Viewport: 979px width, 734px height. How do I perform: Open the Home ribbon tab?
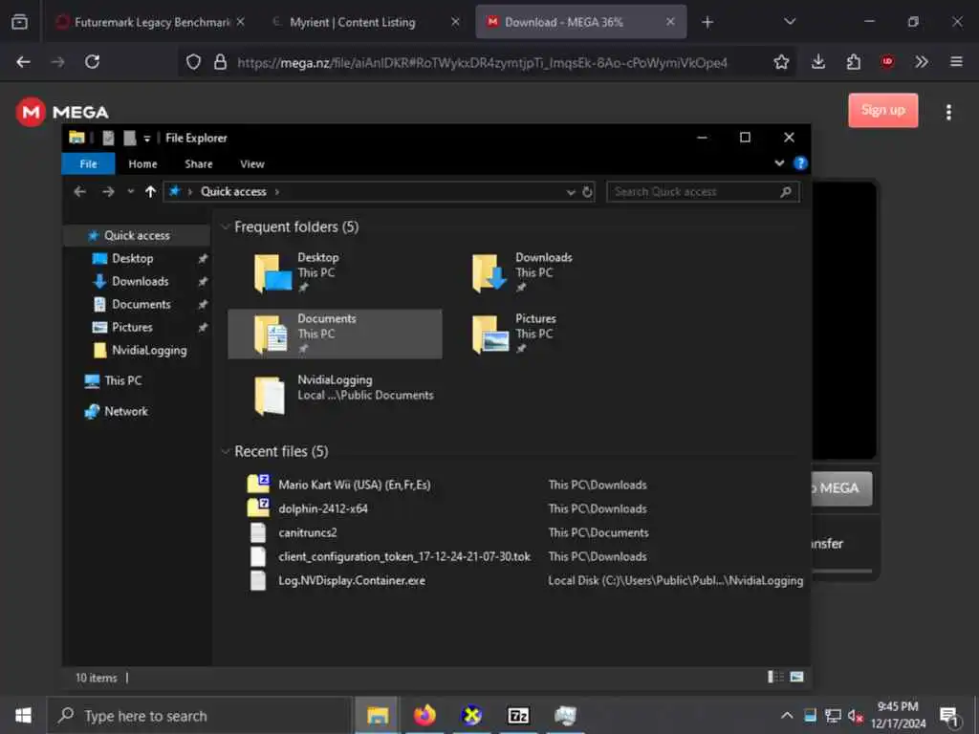(x=142, y=163)
